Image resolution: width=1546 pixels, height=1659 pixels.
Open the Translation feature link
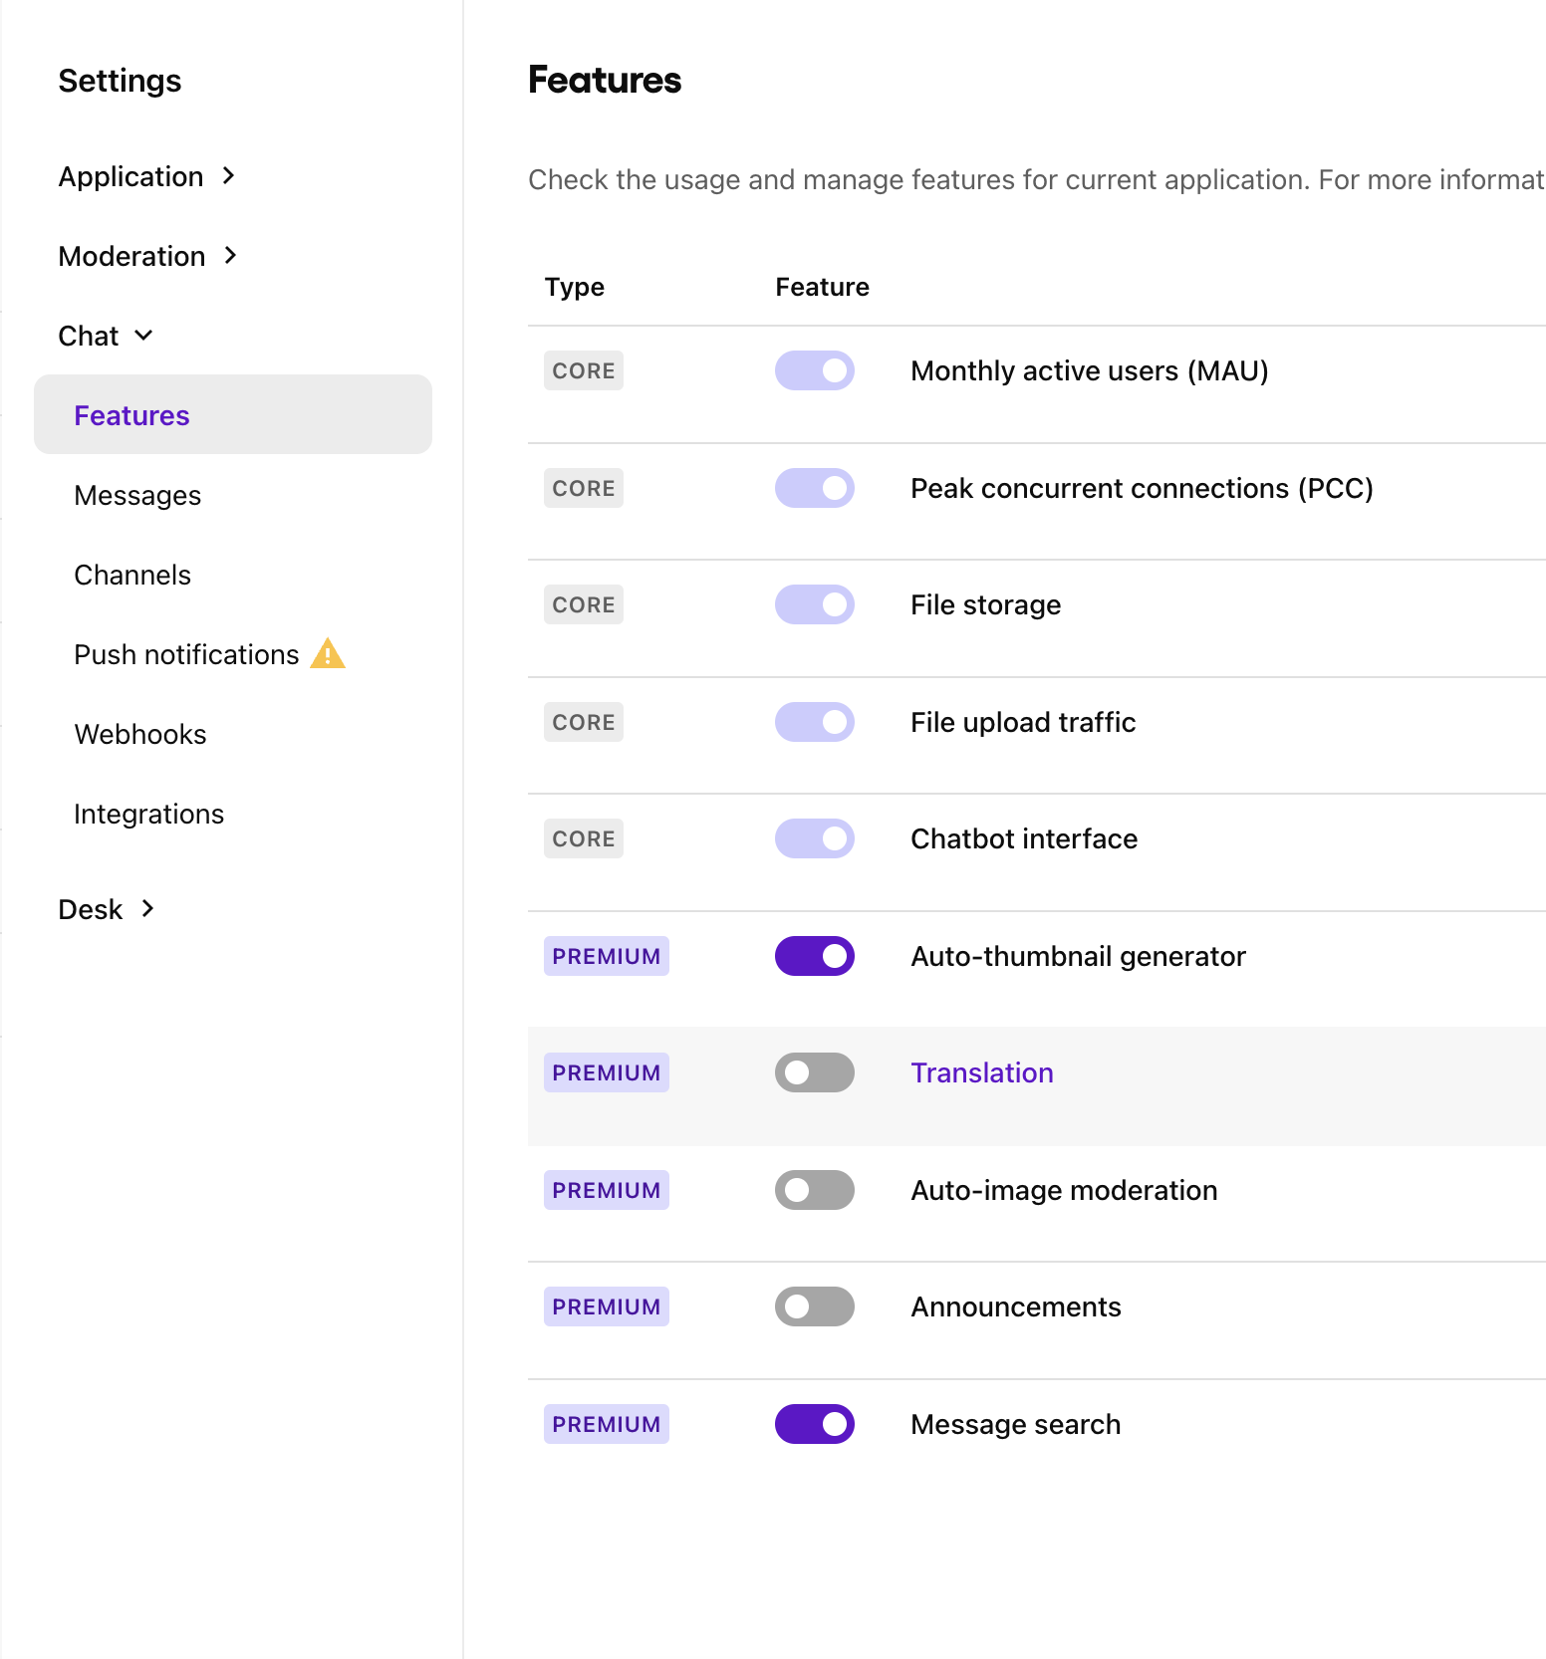[981, 1072]
